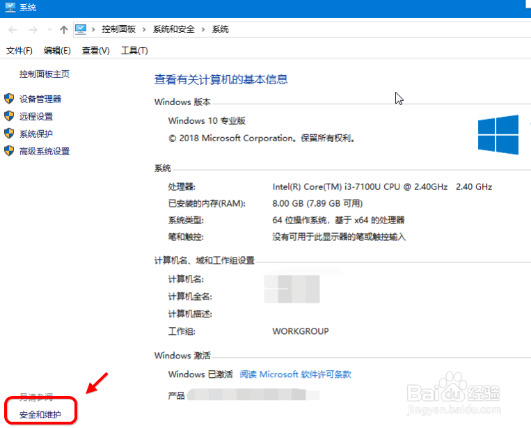Click the shield icon beside 系统保护
Screen dimensions: 531x428
(x=9, y=133)
